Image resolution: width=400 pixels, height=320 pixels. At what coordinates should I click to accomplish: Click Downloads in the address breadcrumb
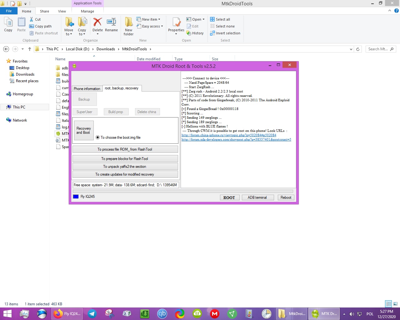(106, 49)
